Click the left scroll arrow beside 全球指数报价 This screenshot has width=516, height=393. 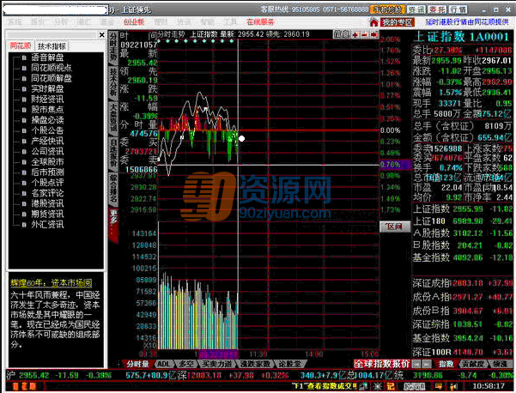(x=416, y=364)
